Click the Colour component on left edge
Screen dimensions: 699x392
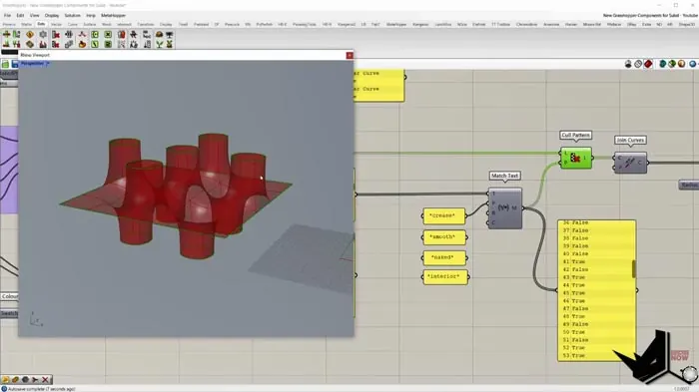tap(9, 296)
